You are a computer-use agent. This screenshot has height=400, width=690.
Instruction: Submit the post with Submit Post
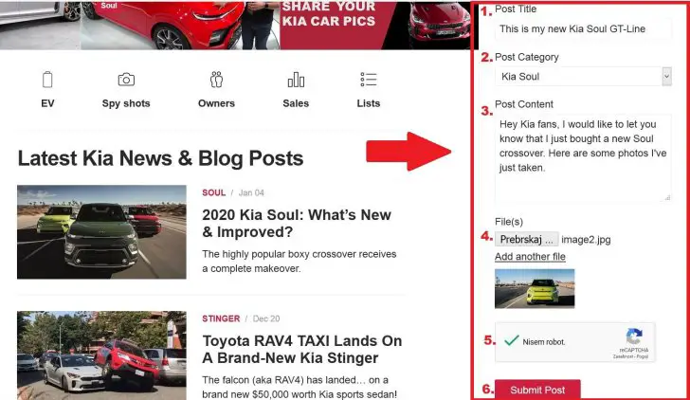(537, 390)
